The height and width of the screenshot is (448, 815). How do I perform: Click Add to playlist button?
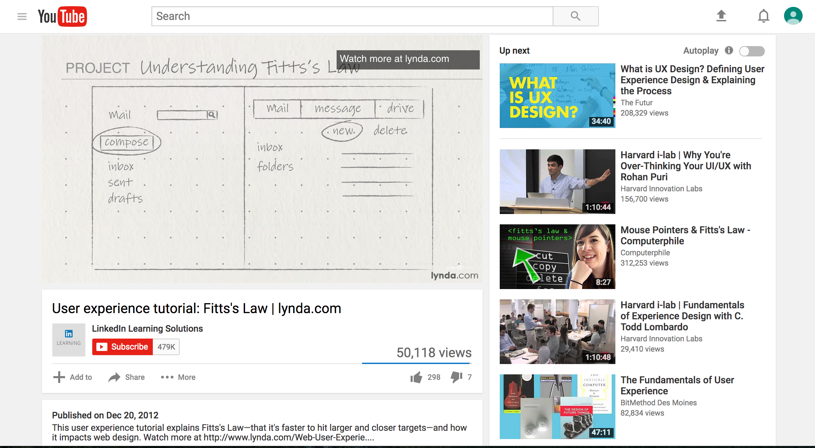click(x=73, y=377)
